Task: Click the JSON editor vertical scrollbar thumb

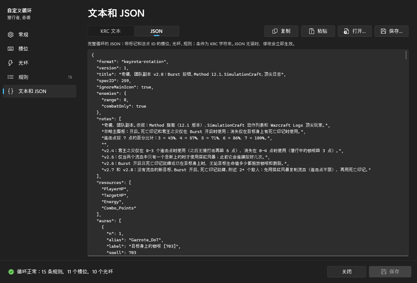Action: pos(406,55)
